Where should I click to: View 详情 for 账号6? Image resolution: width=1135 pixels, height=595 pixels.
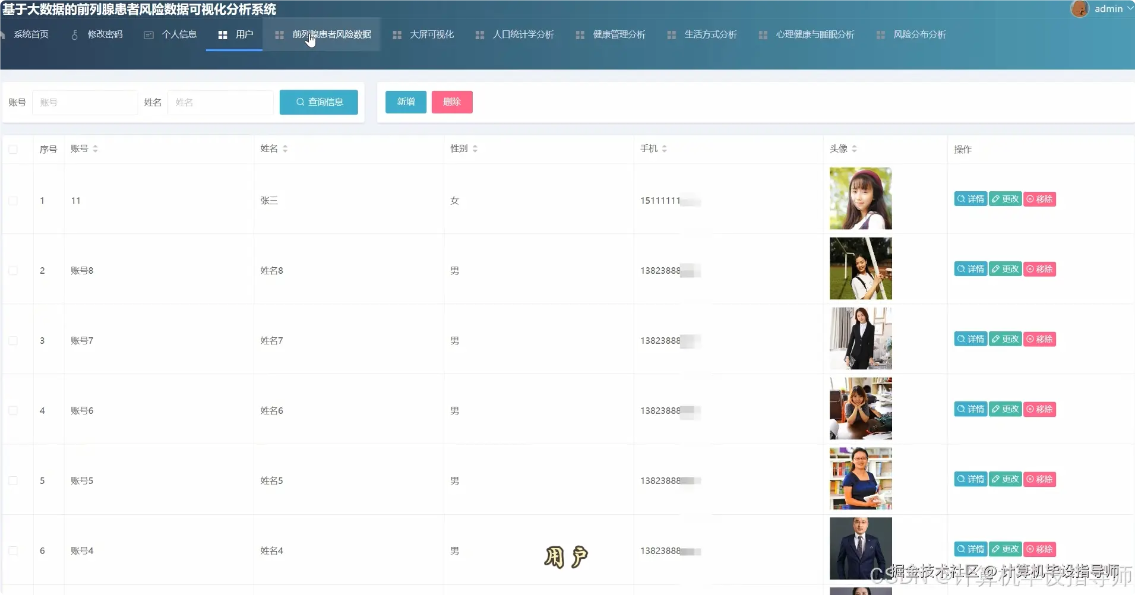(x=970, y=409)
